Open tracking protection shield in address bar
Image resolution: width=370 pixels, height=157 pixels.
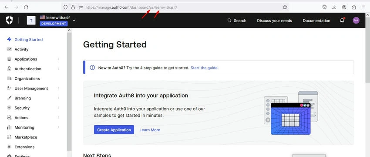click(x=66, y=7)
